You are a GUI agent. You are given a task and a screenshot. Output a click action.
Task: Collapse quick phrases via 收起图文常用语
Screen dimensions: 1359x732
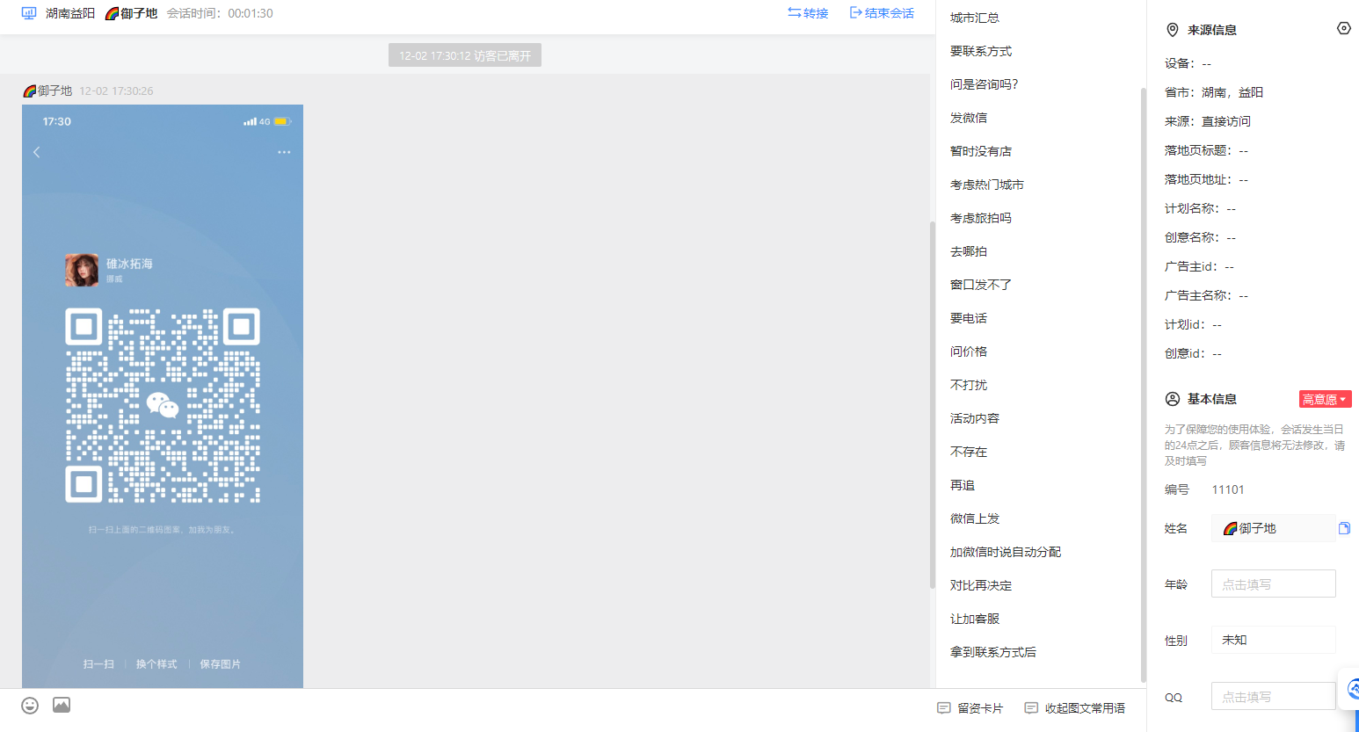1075,708
